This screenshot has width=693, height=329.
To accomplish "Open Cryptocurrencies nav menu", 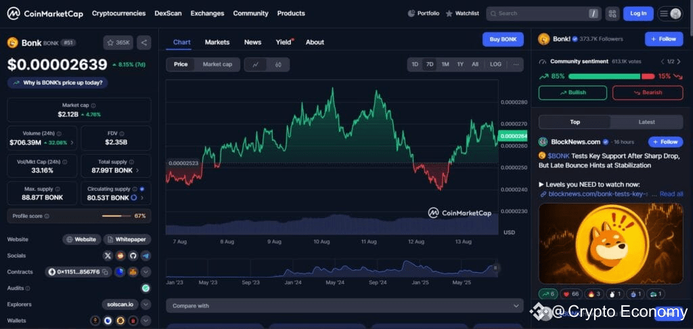I will click(119, 14).
